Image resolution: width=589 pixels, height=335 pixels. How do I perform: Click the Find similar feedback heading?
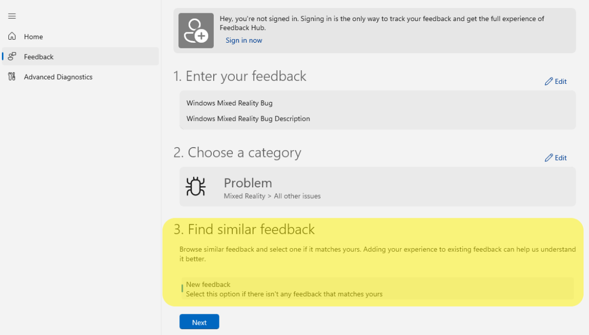[244, 229]
